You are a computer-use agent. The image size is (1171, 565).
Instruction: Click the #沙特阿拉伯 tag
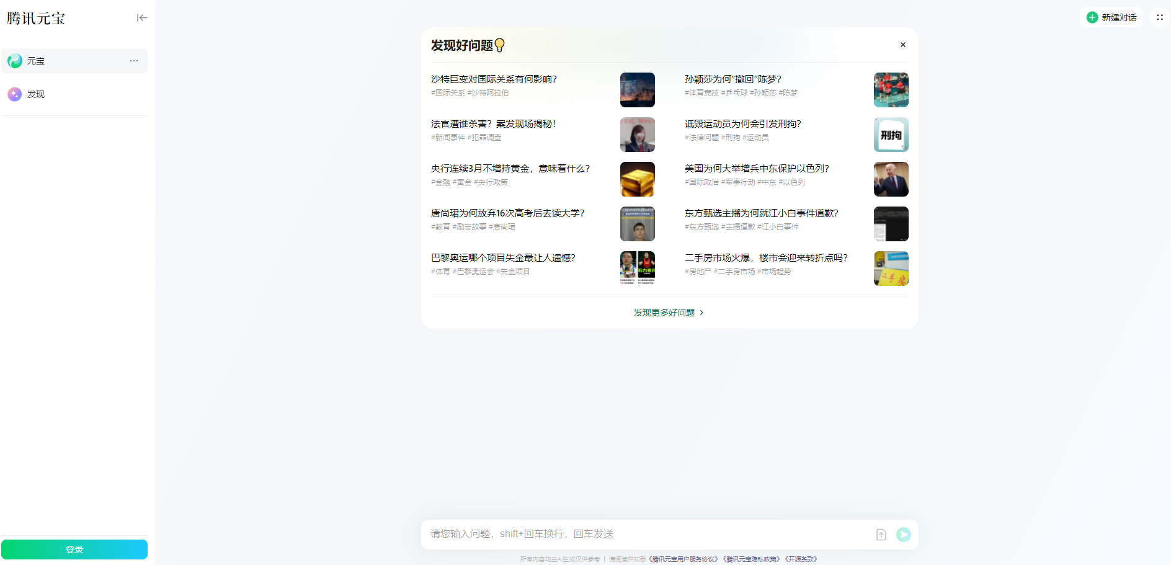(x=488, y=93)
